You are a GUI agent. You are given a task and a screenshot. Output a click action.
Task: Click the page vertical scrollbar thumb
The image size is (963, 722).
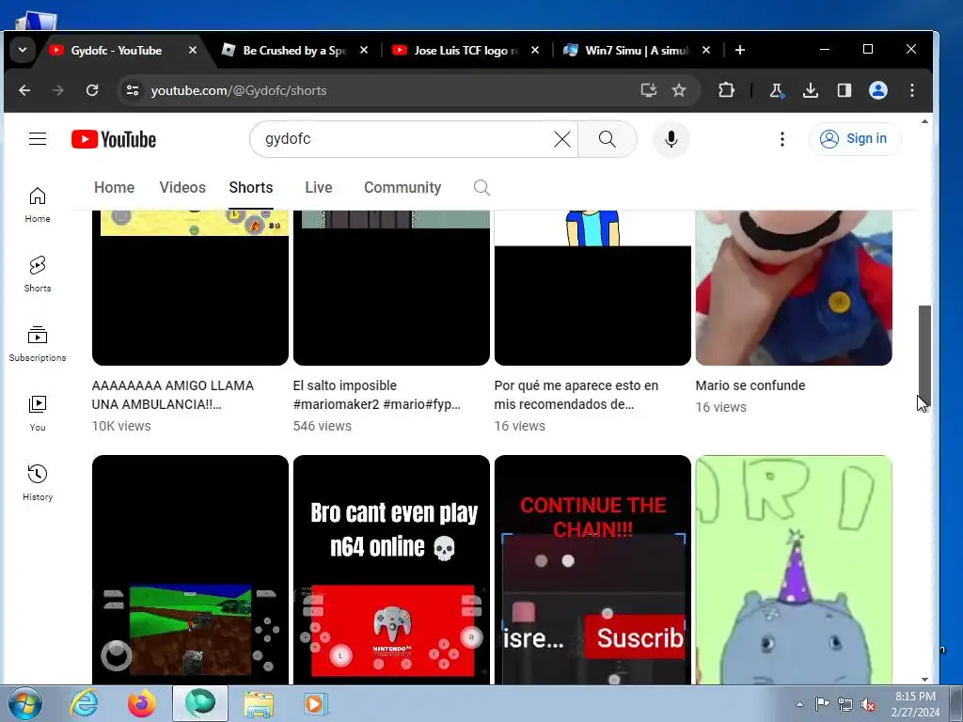pyautogui.click(x=924, y=355)
